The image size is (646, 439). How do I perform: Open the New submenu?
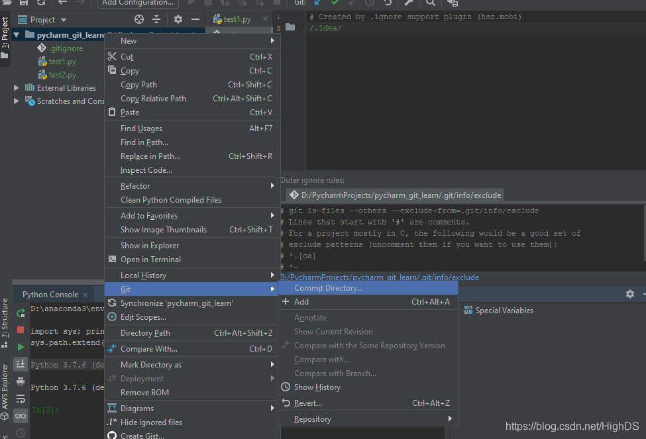[192, 41]
